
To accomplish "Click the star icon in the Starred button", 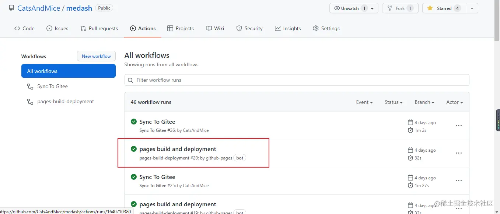I will (x=430, y=8).
